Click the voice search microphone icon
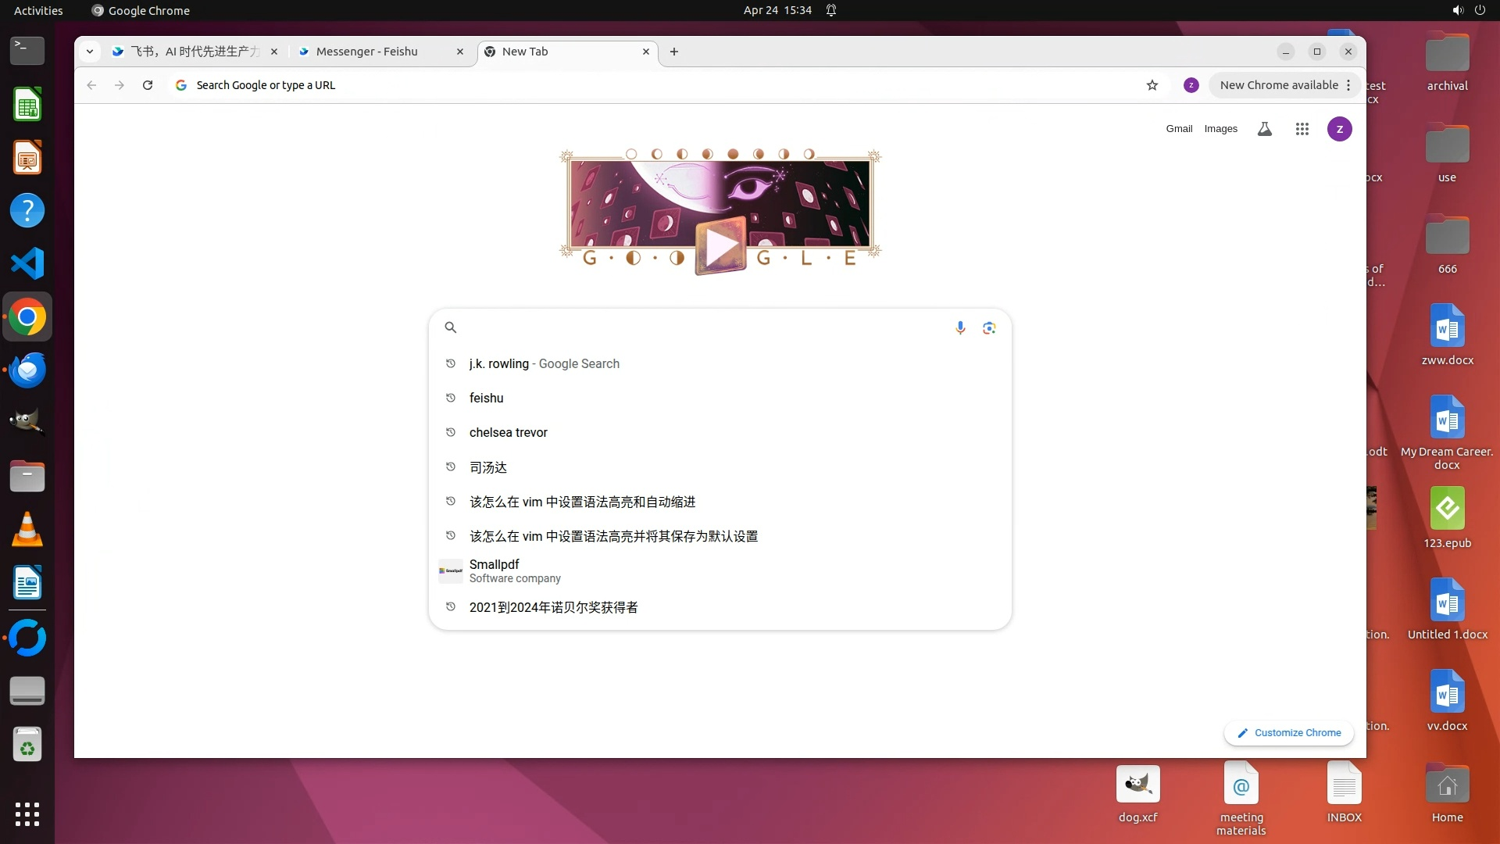Screen dimensions: 1500x844 pyautogui.click(x=960, y=327)
